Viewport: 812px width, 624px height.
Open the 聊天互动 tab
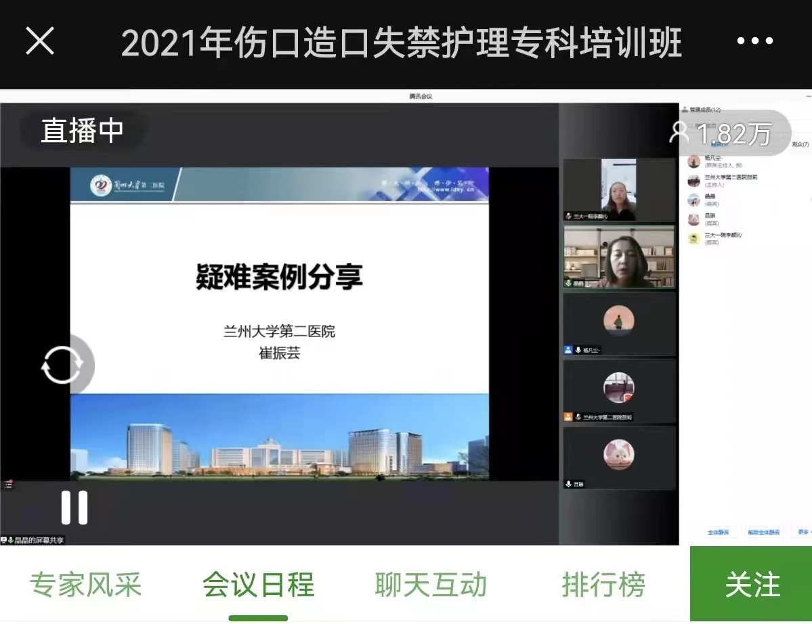tap(430, 585)
